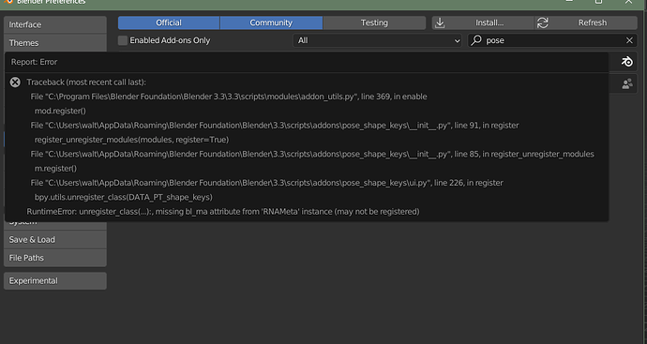Viewport: 647px width, 344px height.
Task: Toggle the Community add-ons filter
Action: [x=271, y=22]
